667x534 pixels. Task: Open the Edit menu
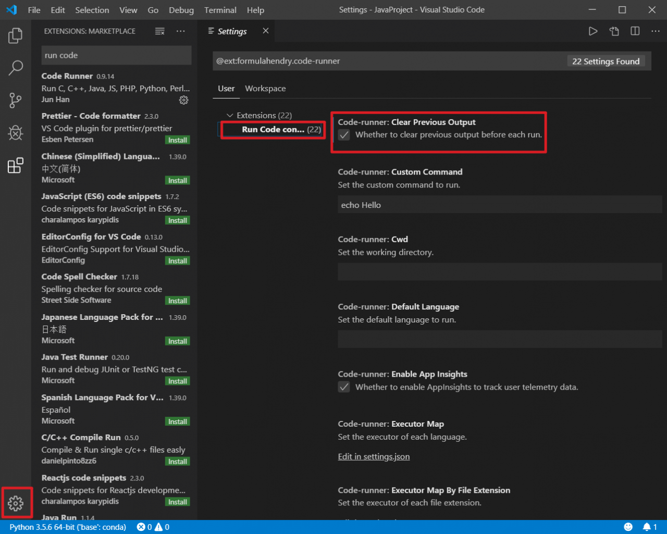(x=58, y=10)
